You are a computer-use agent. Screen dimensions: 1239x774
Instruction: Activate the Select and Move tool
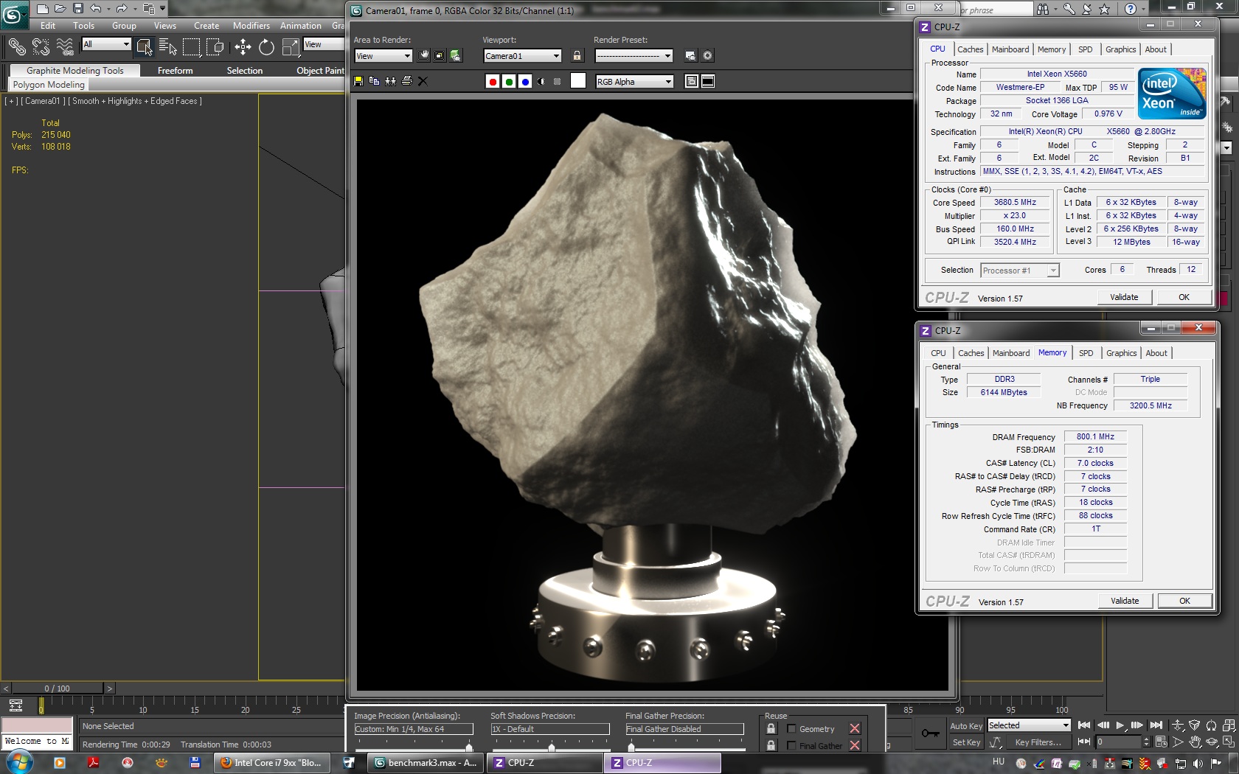coord(243,47)
